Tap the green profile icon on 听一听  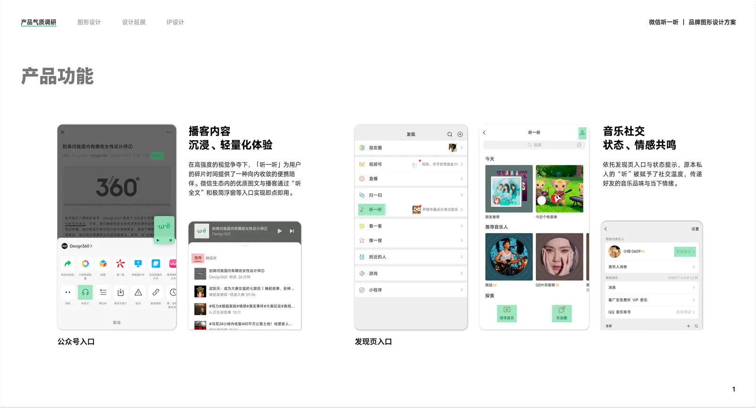pyautogui.click(x=582, y=133)
